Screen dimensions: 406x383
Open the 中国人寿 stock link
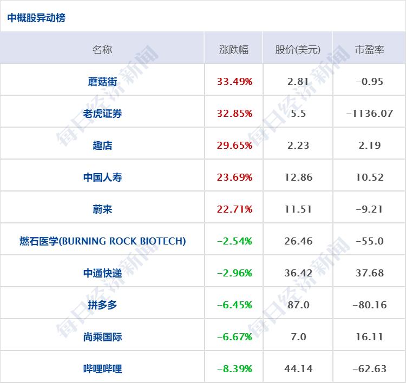coord(102,177)
